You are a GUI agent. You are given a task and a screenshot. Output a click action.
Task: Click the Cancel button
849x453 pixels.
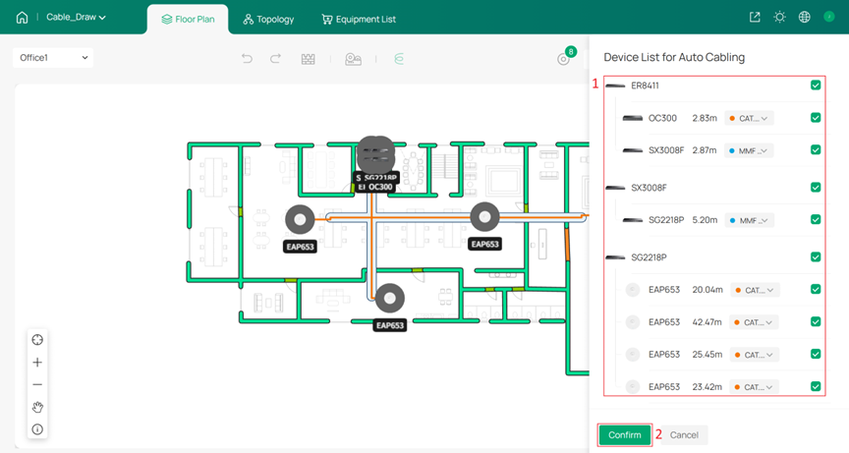[684, 434]
